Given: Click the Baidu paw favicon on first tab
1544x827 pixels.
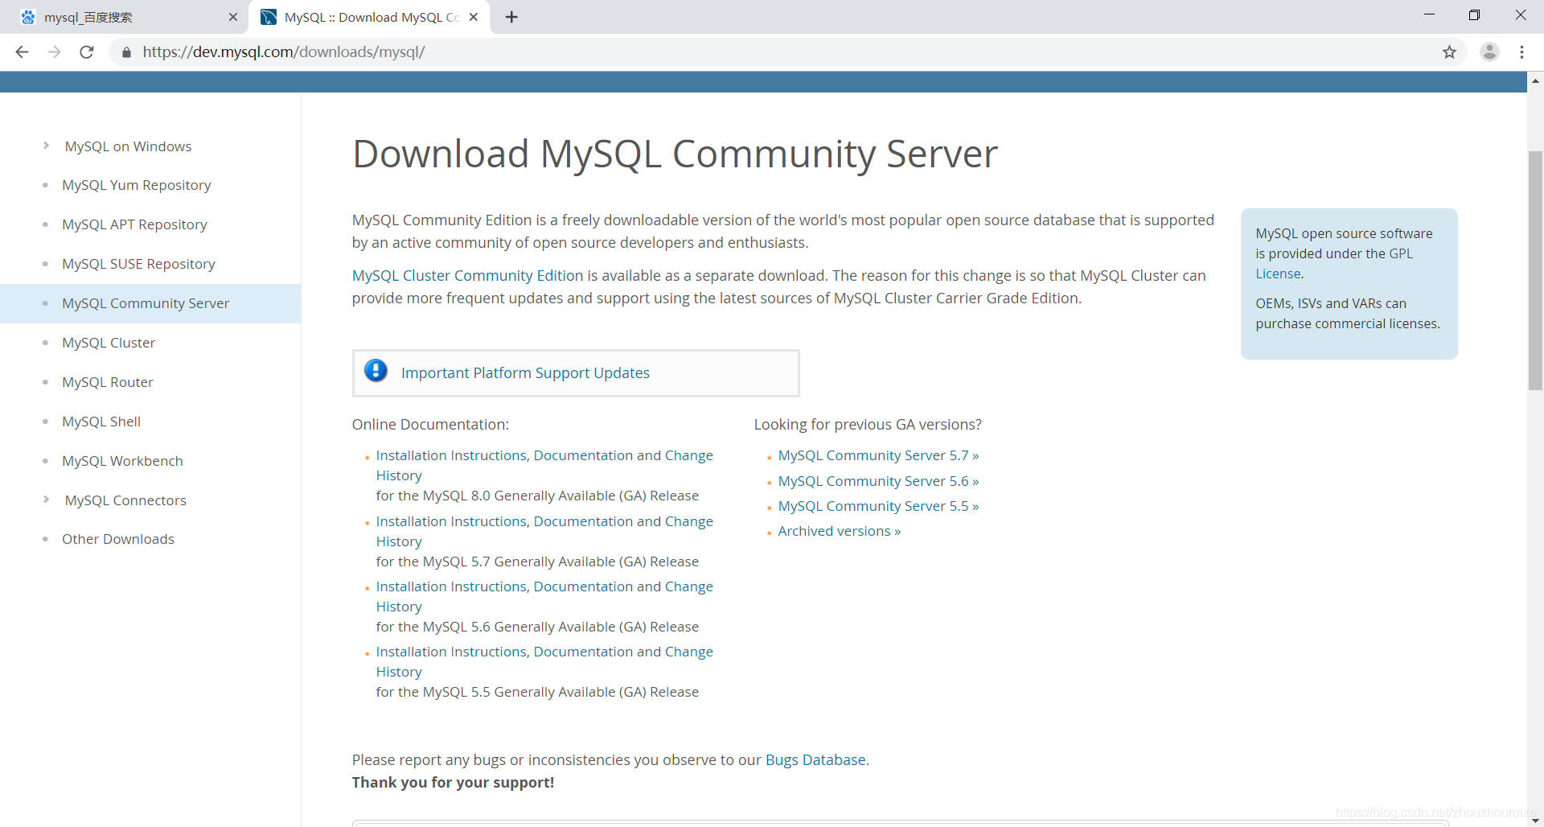Looking at the screenshot, I should pyautogui.click(x=28, y=17).
